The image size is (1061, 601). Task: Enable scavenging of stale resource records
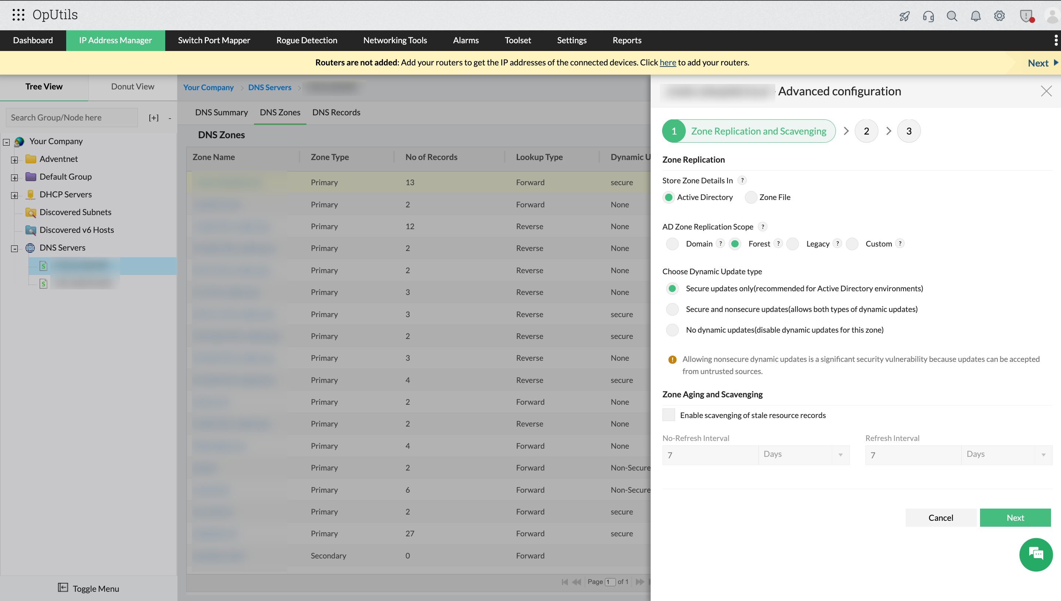coord(668,415)
